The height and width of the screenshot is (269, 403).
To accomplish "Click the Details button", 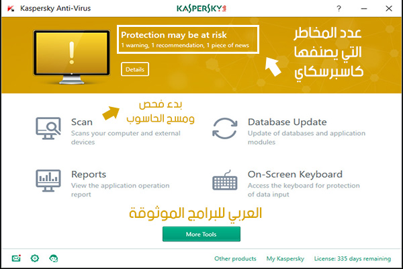I will [135, 69].
